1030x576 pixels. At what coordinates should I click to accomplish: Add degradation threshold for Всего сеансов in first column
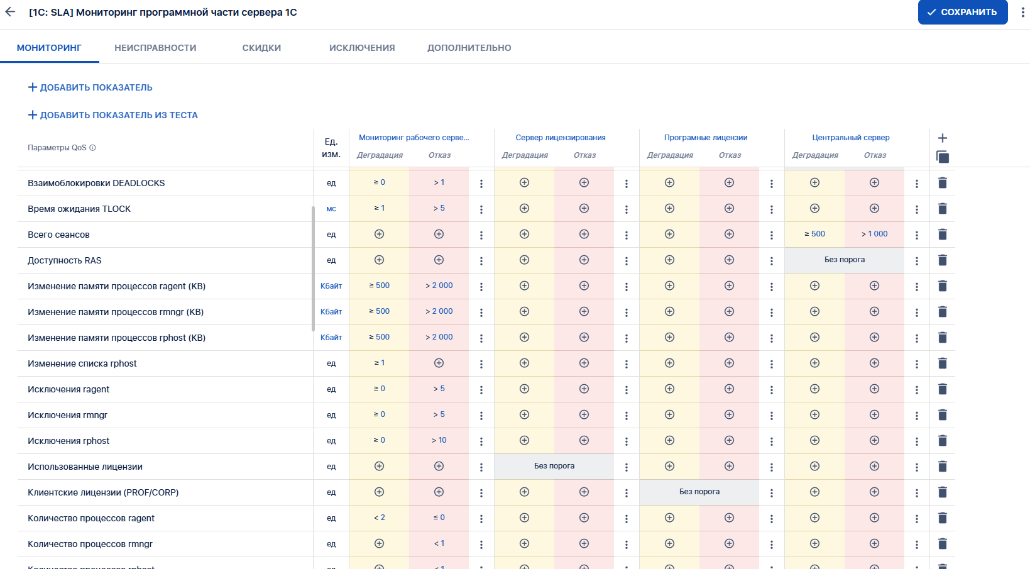pyautogui.click(x=379, y=235)
